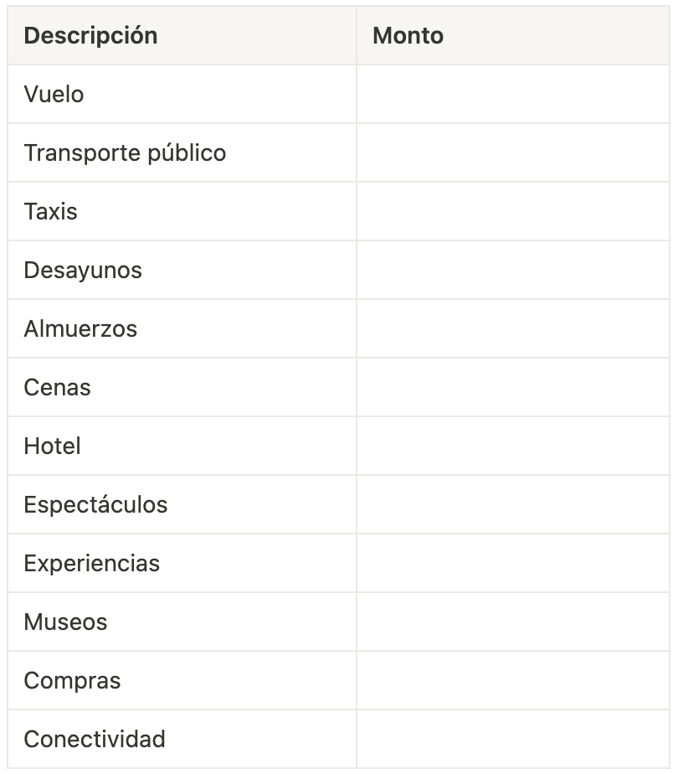The image size is (678, 774).
Task: Select the Transporte público cell
Action: pyautogui.click(x=125, y=153)
